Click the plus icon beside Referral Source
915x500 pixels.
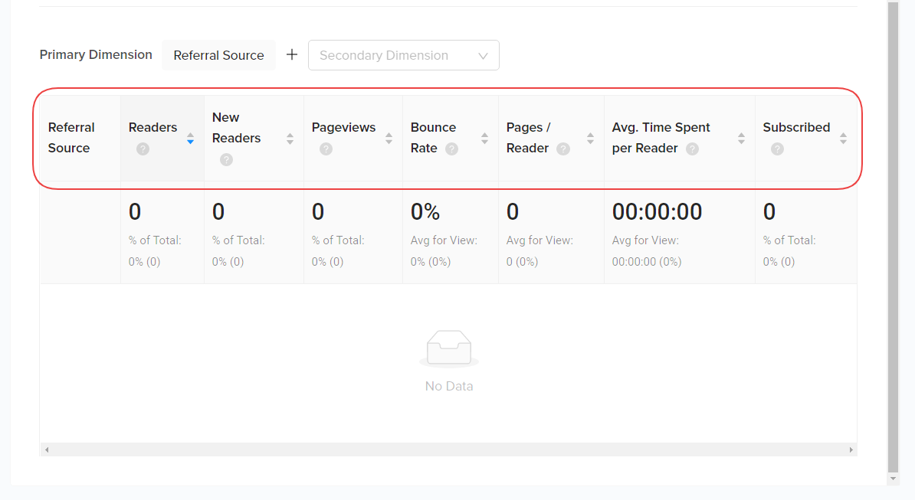292,55
